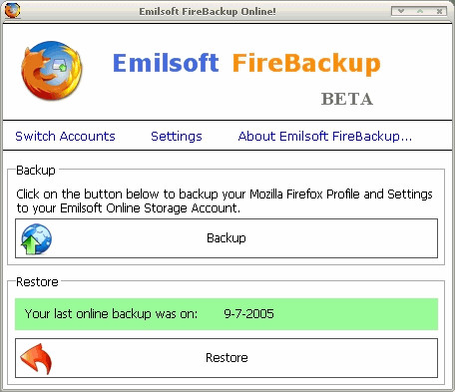Click the small Firefox icon in title bar
Viewport: 455px width, 392px height.
pos(12,10)
